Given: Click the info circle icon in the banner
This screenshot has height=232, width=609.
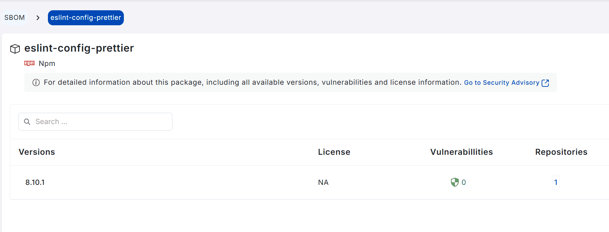Looking at the screenshot, I should (36, 82).
